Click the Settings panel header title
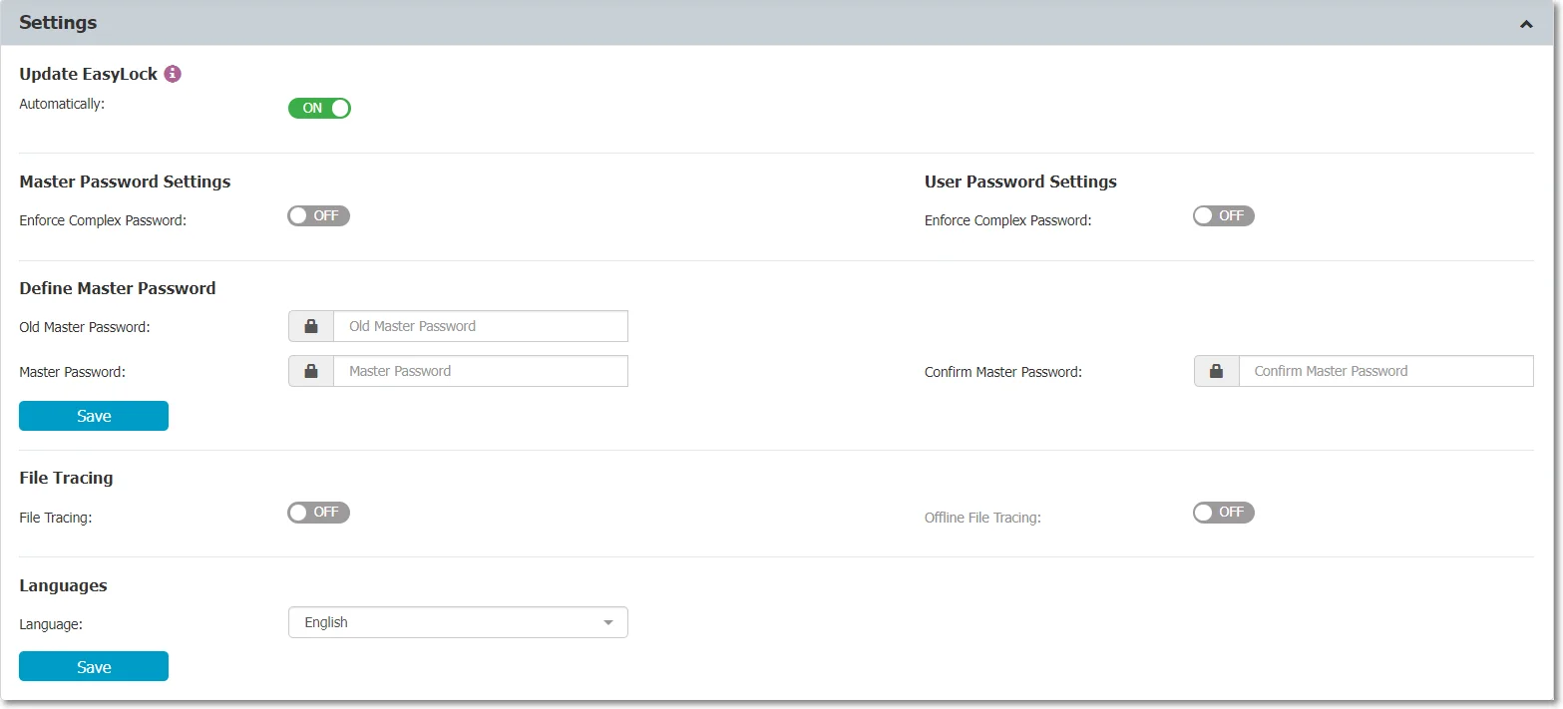The width and height of the screenshot is (1563, 709). (x=58, y=22)
